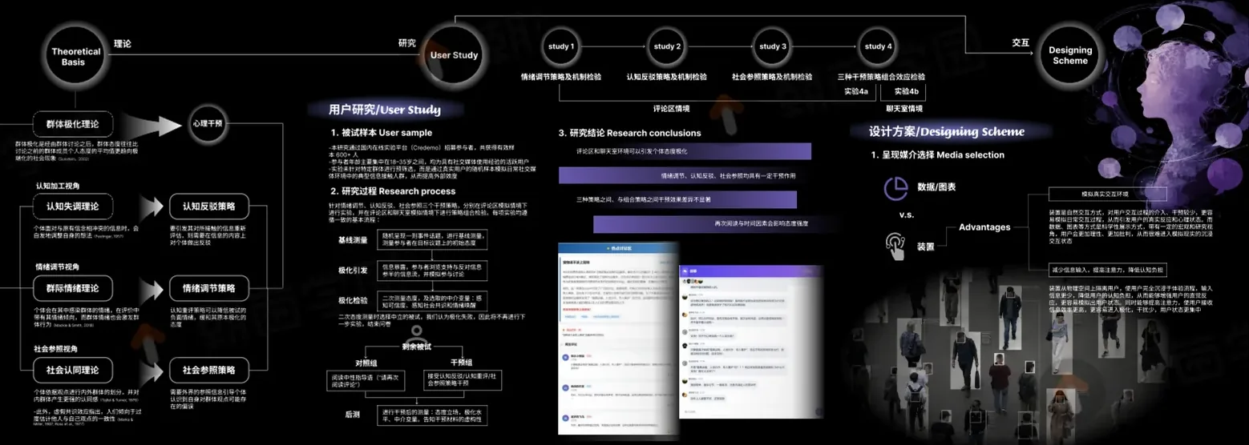Image resolution: width=1249 pixels, height=445 pixels.
Task: Click the 研究 label left of User Study
Action: click(x=407, y=43)
